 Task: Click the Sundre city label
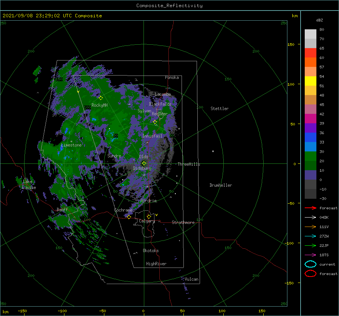point(114,156)
